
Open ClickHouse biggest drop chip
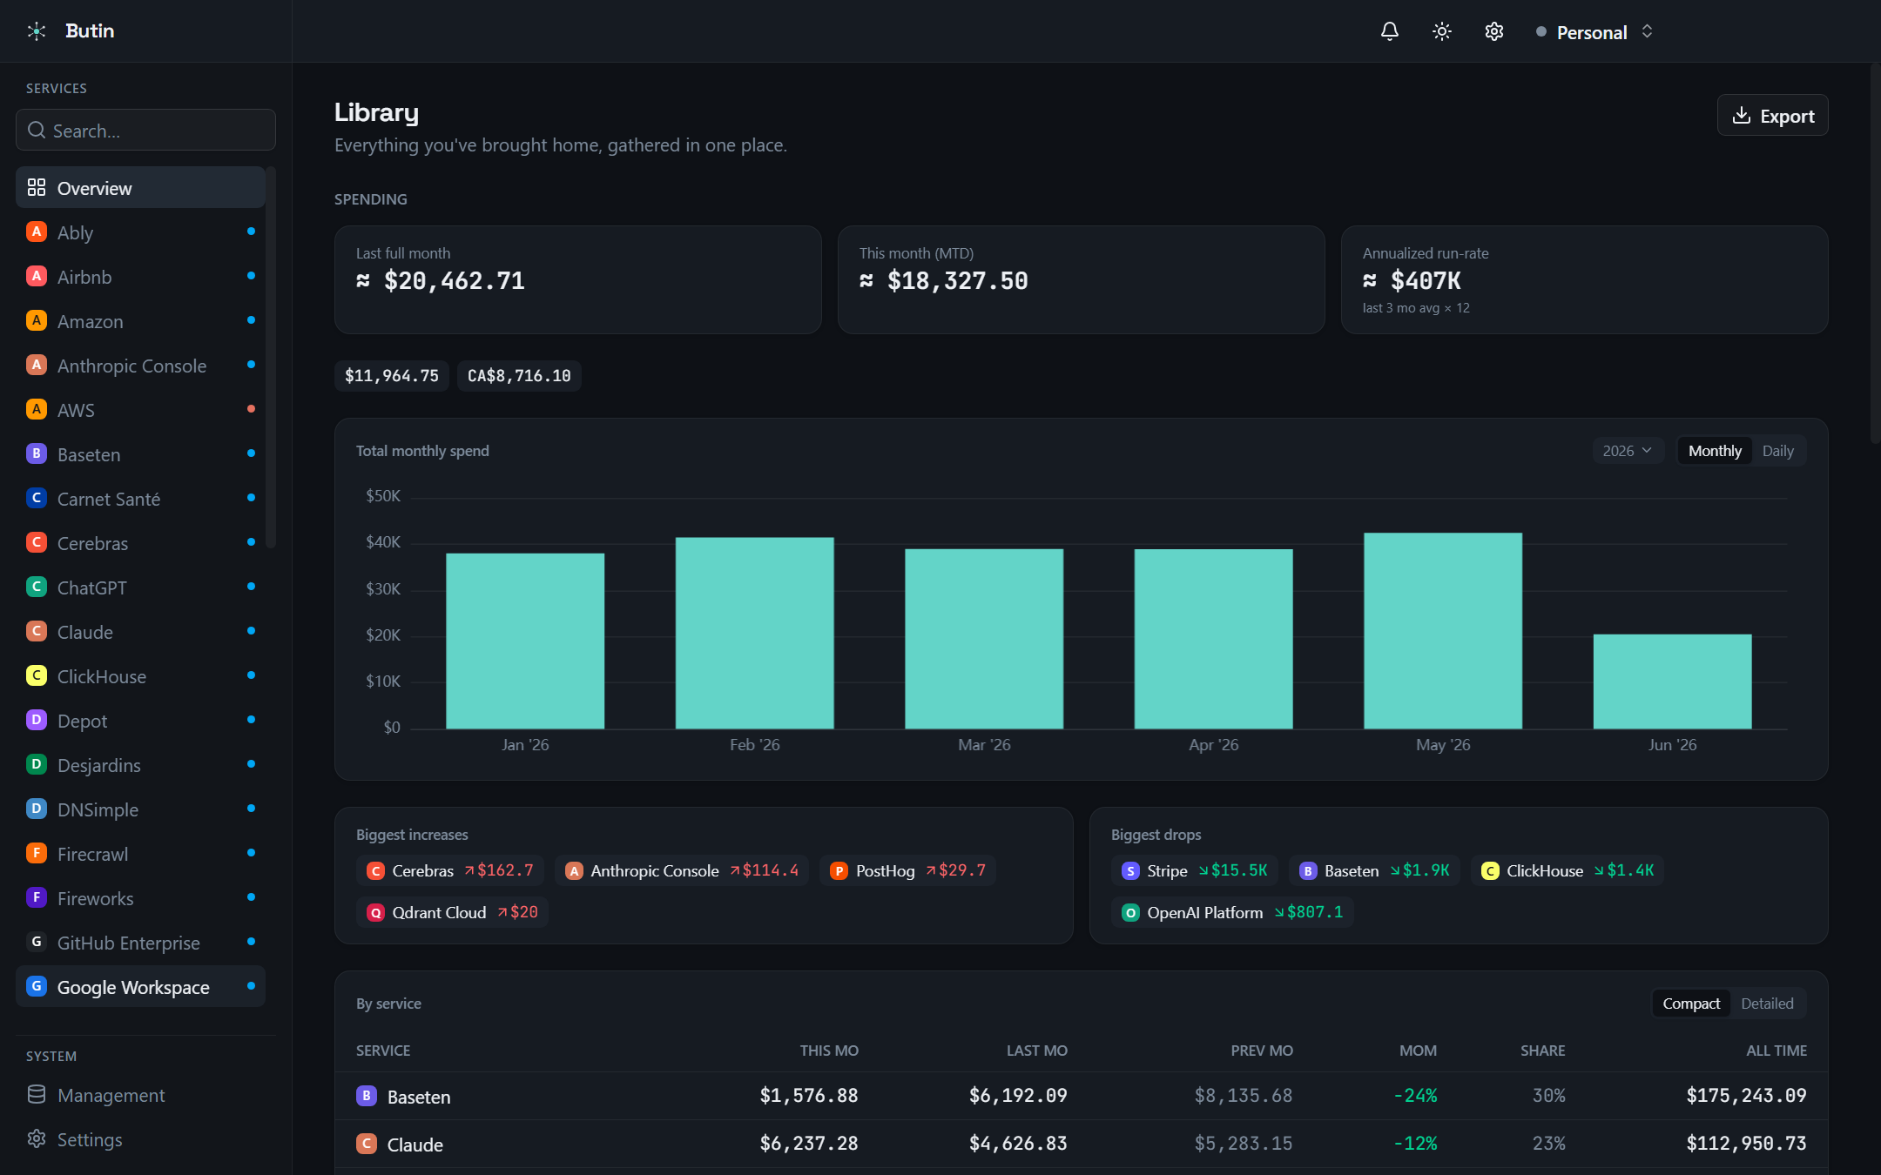1567,870
